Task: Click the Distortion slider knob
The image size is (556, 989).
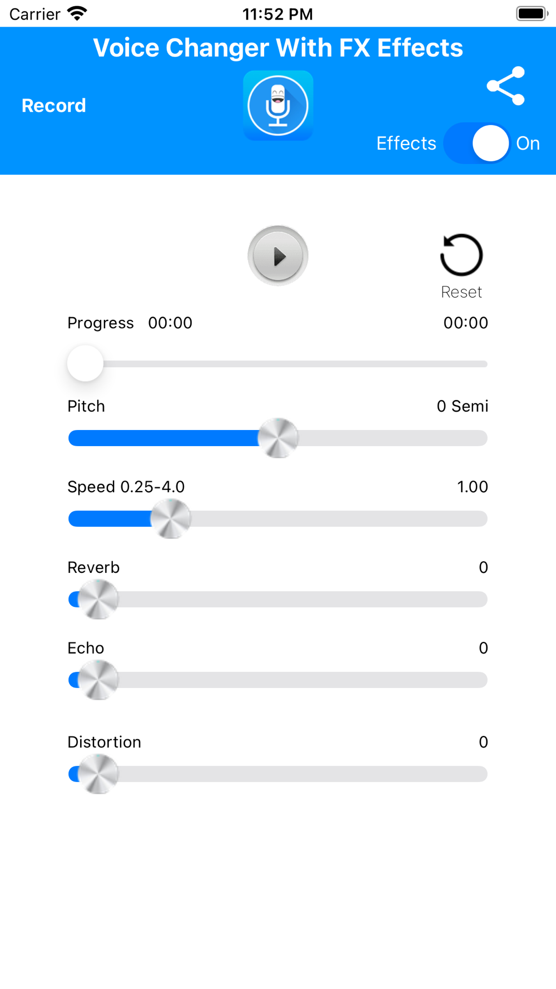Action: 98,774
